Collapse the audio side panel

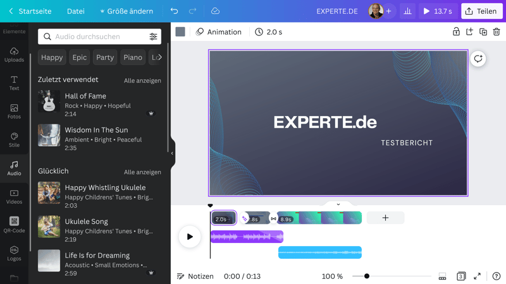coord(172,153)
